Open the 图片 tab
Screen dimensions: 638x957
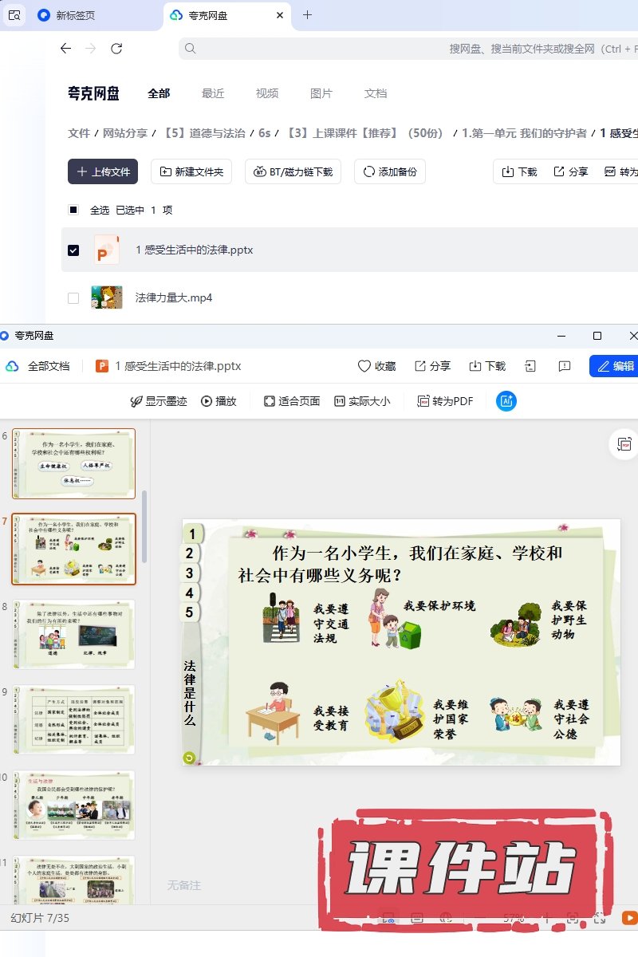pos(321,93)
